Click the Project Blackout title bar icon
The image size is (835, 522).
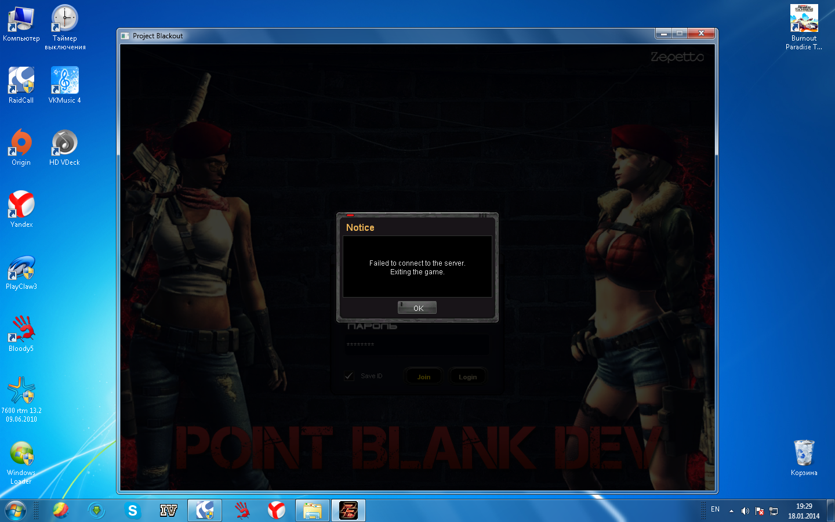point(125,36)
